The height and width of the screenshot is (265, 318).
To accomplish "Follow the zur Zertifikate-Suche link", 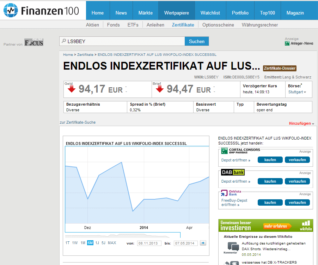I will [x=78, y=122].
